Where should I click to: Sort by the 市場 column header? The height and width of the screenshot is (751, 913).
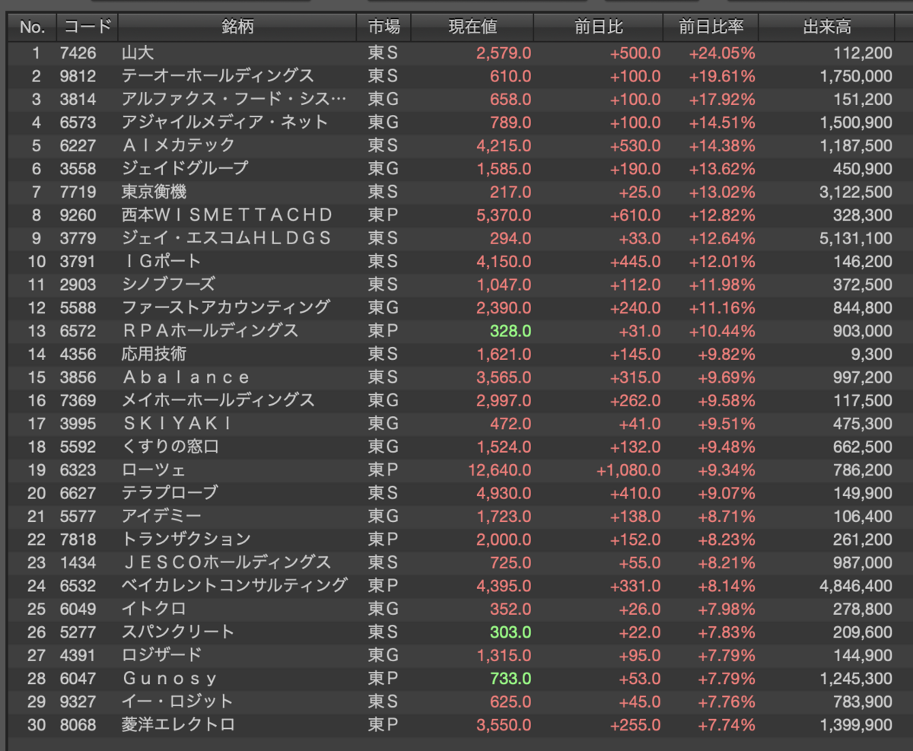383,28
